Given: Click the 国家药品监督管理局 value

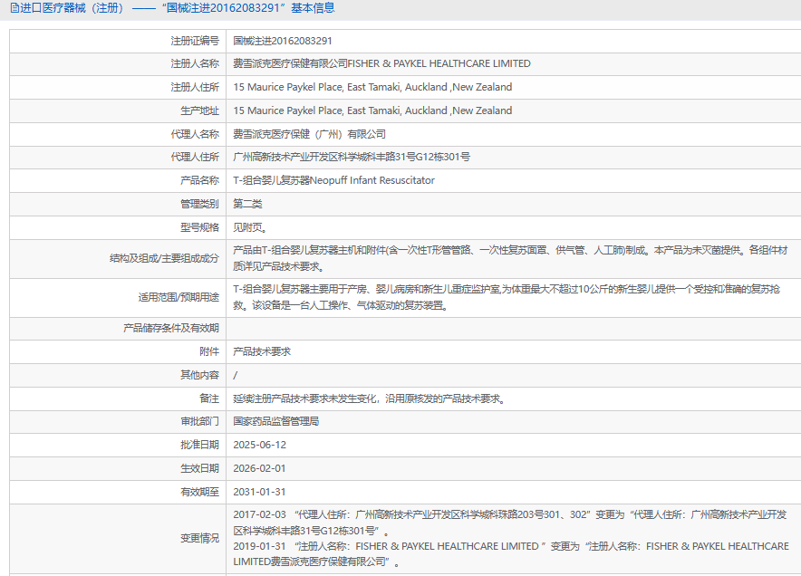Looking at the screenshot, I should (x=276, y=422).
